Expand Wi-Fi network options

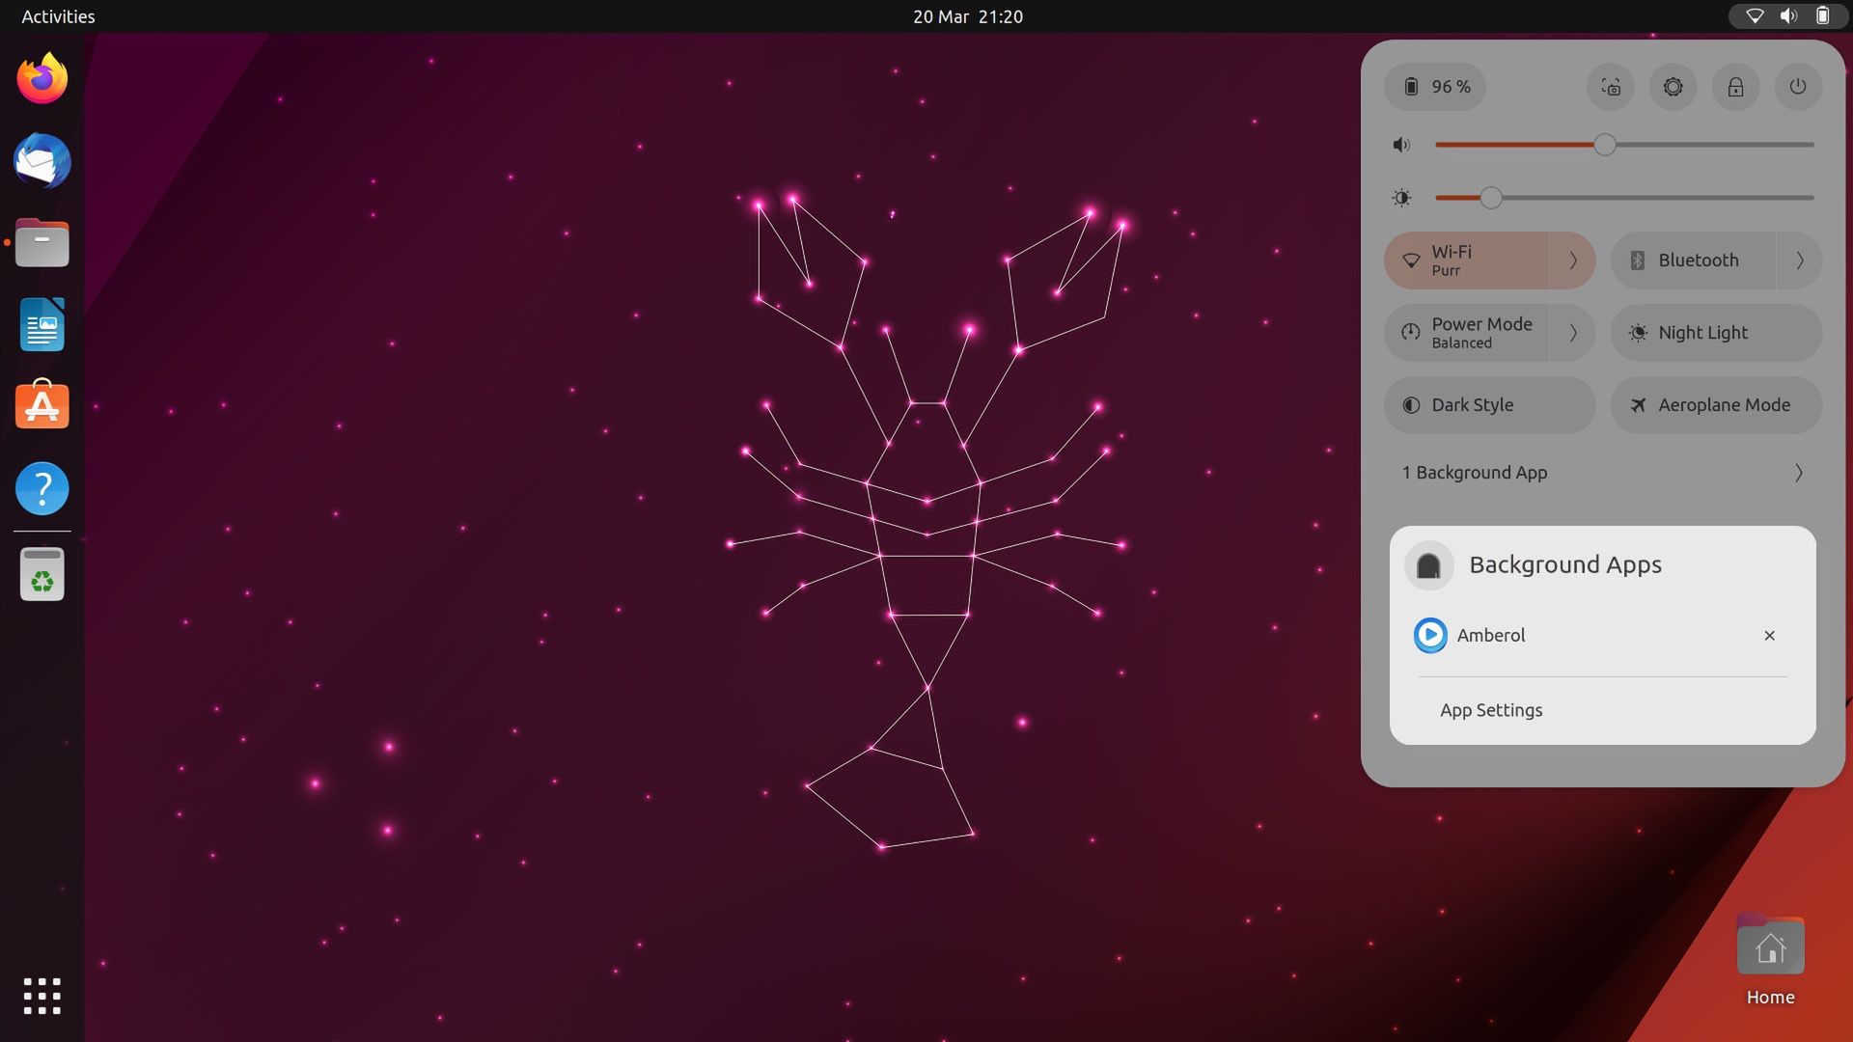tap(1573, 260)
